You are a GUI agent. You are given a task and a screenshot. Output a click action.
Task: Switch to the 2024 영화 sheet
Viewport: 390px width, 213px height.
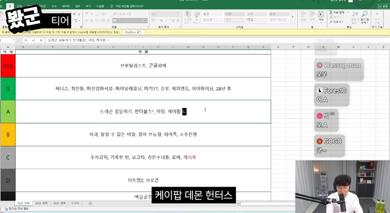click(41, 203)
